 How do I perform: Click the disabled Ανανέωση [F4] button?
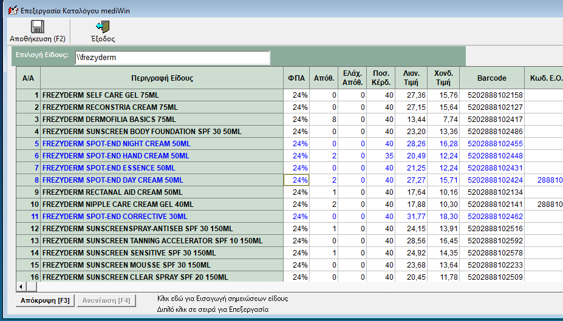(106, 300)
